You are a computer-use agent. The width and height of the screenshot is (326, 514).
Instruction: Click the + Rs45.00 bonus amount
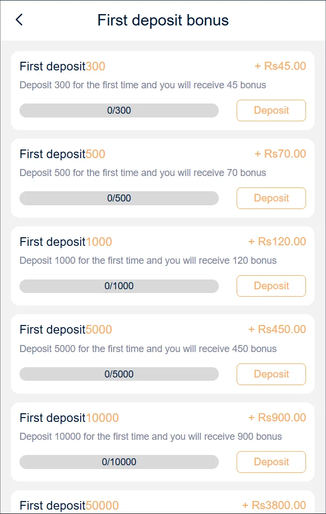pyautogui.click(x=280, y=67)
